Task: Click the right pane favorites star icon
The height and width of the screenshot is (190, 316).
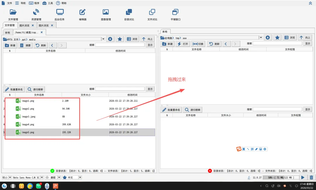Action: (x=277, y=38)
